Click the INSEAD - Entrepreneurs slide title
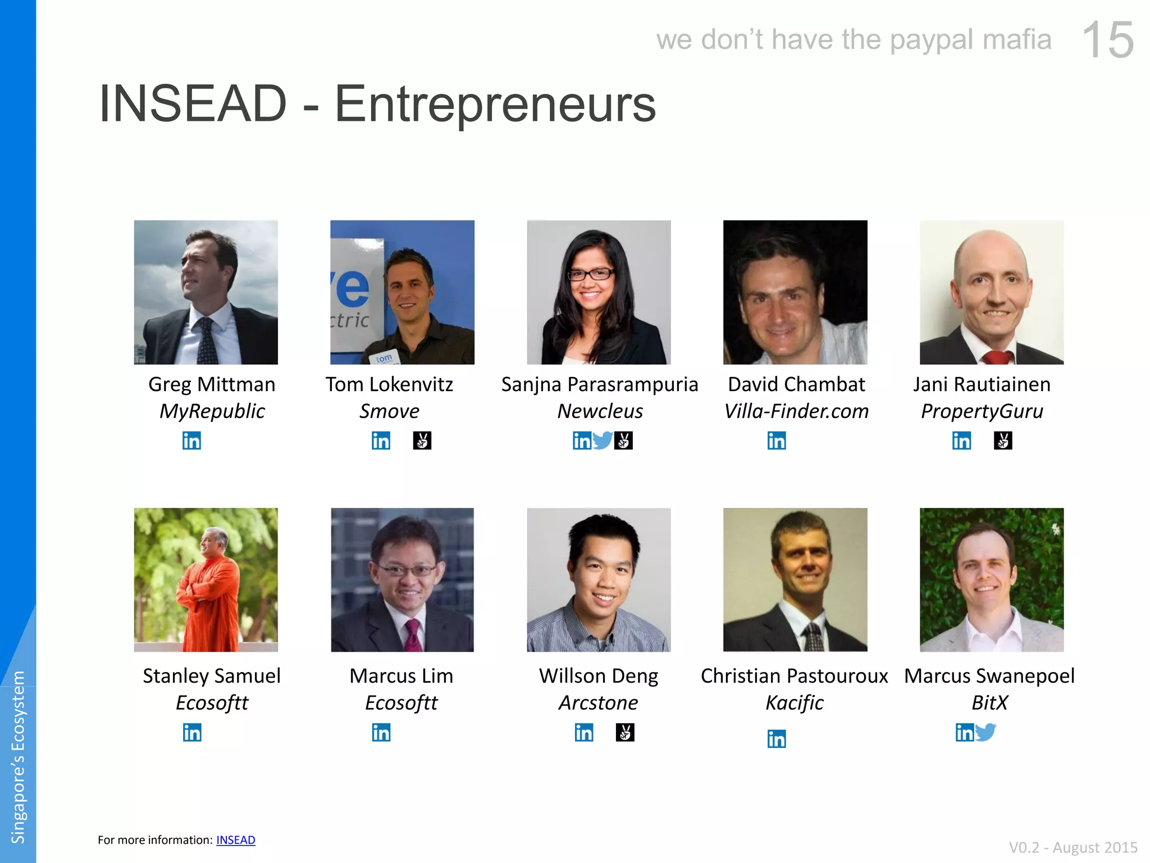The width and height of the screenshot is (1150, 863). [x=377, y=103]
